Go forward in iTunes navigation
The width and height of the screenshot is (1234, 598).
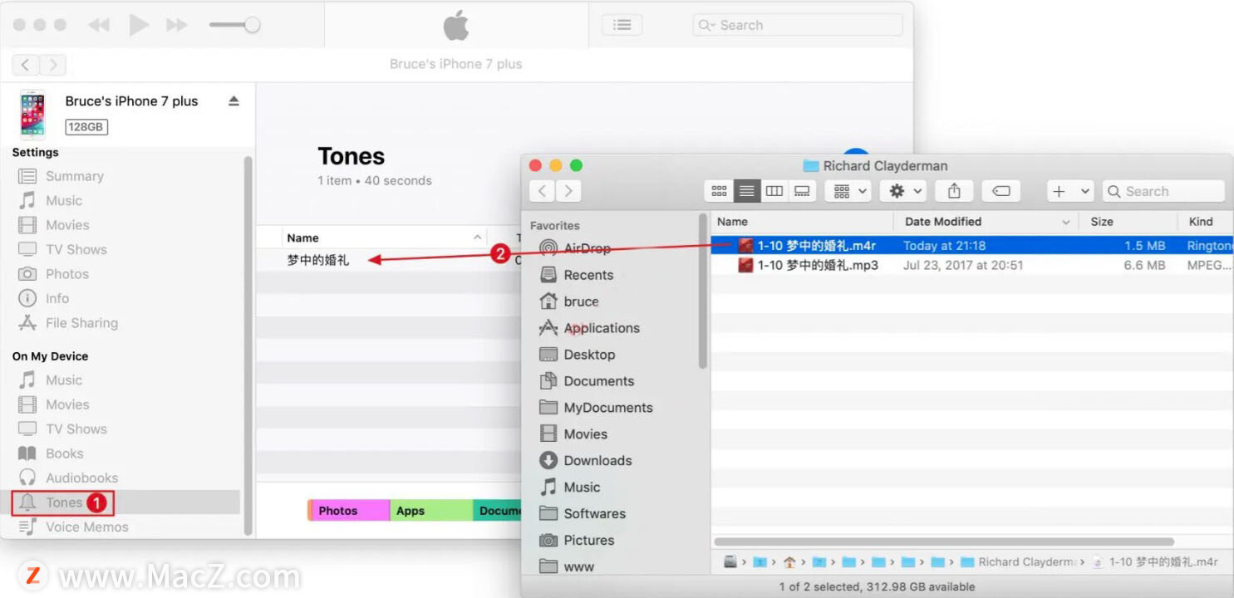click(52, 64)
